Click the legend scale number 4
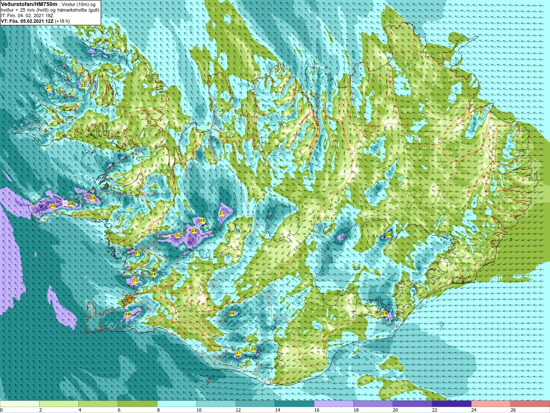Screen dimensions: 550x413 click(80, 410)
